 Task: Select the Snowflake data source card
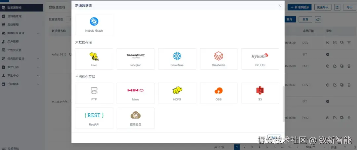coord(177,59)
